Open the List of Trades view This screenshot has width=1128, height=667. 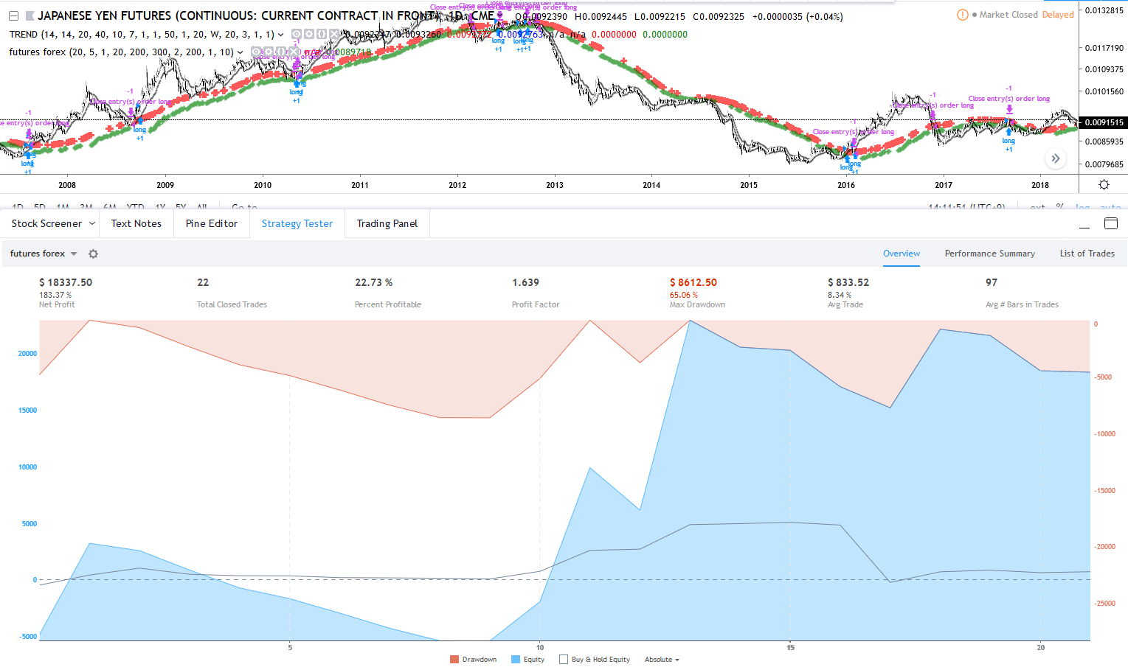point(1087,254)
